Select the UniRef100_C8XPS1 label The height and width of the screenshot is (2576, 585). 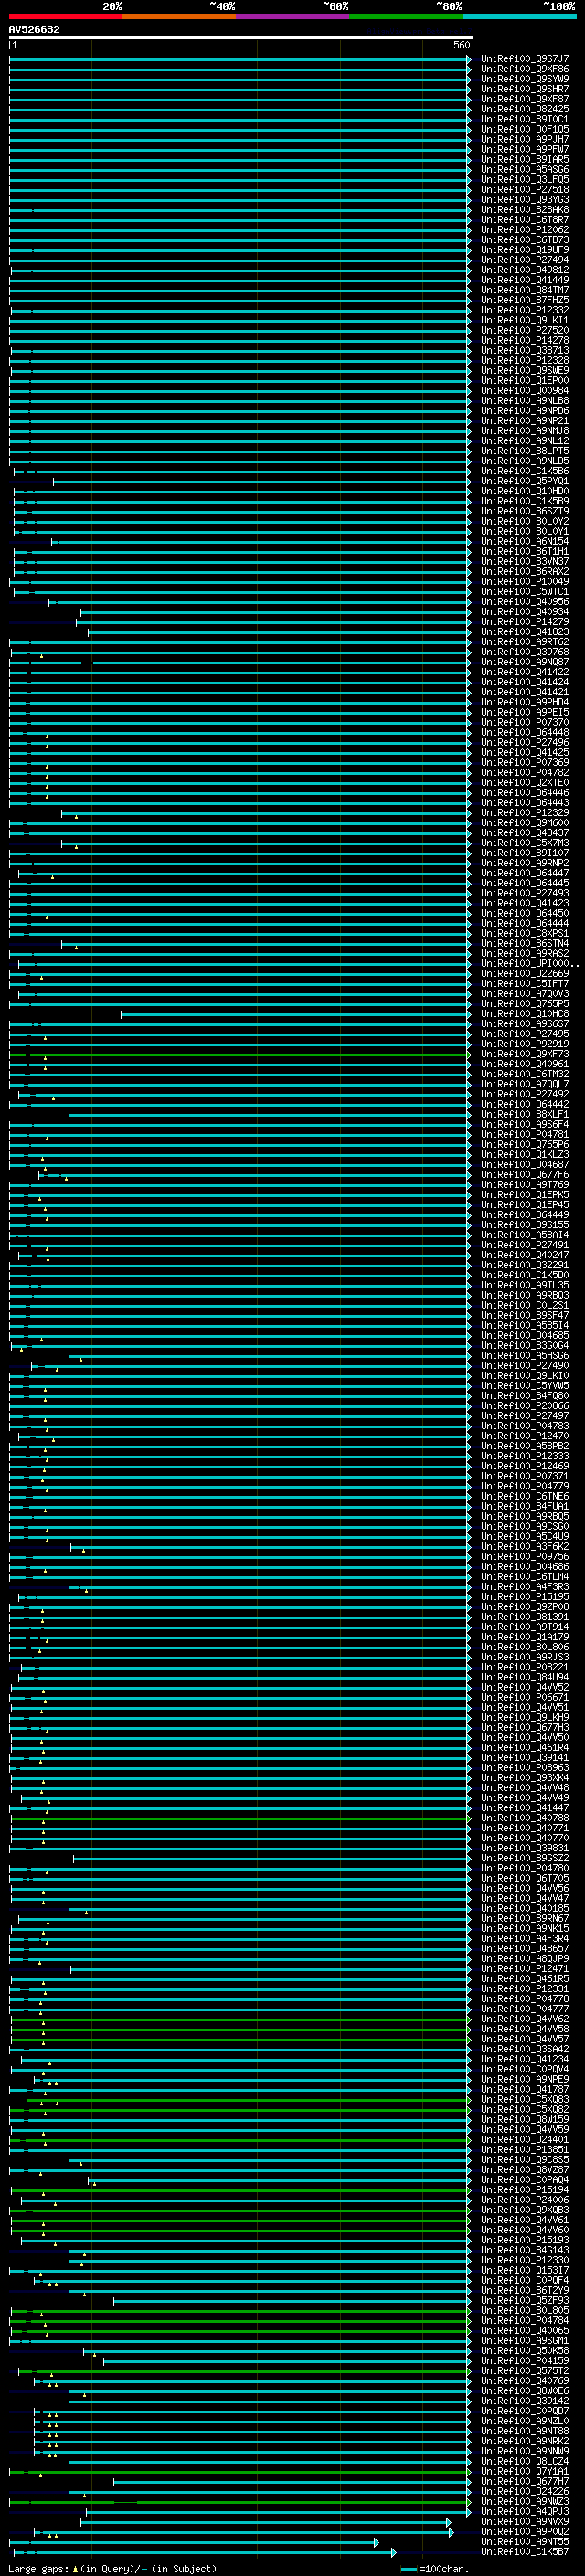[525, 933]
